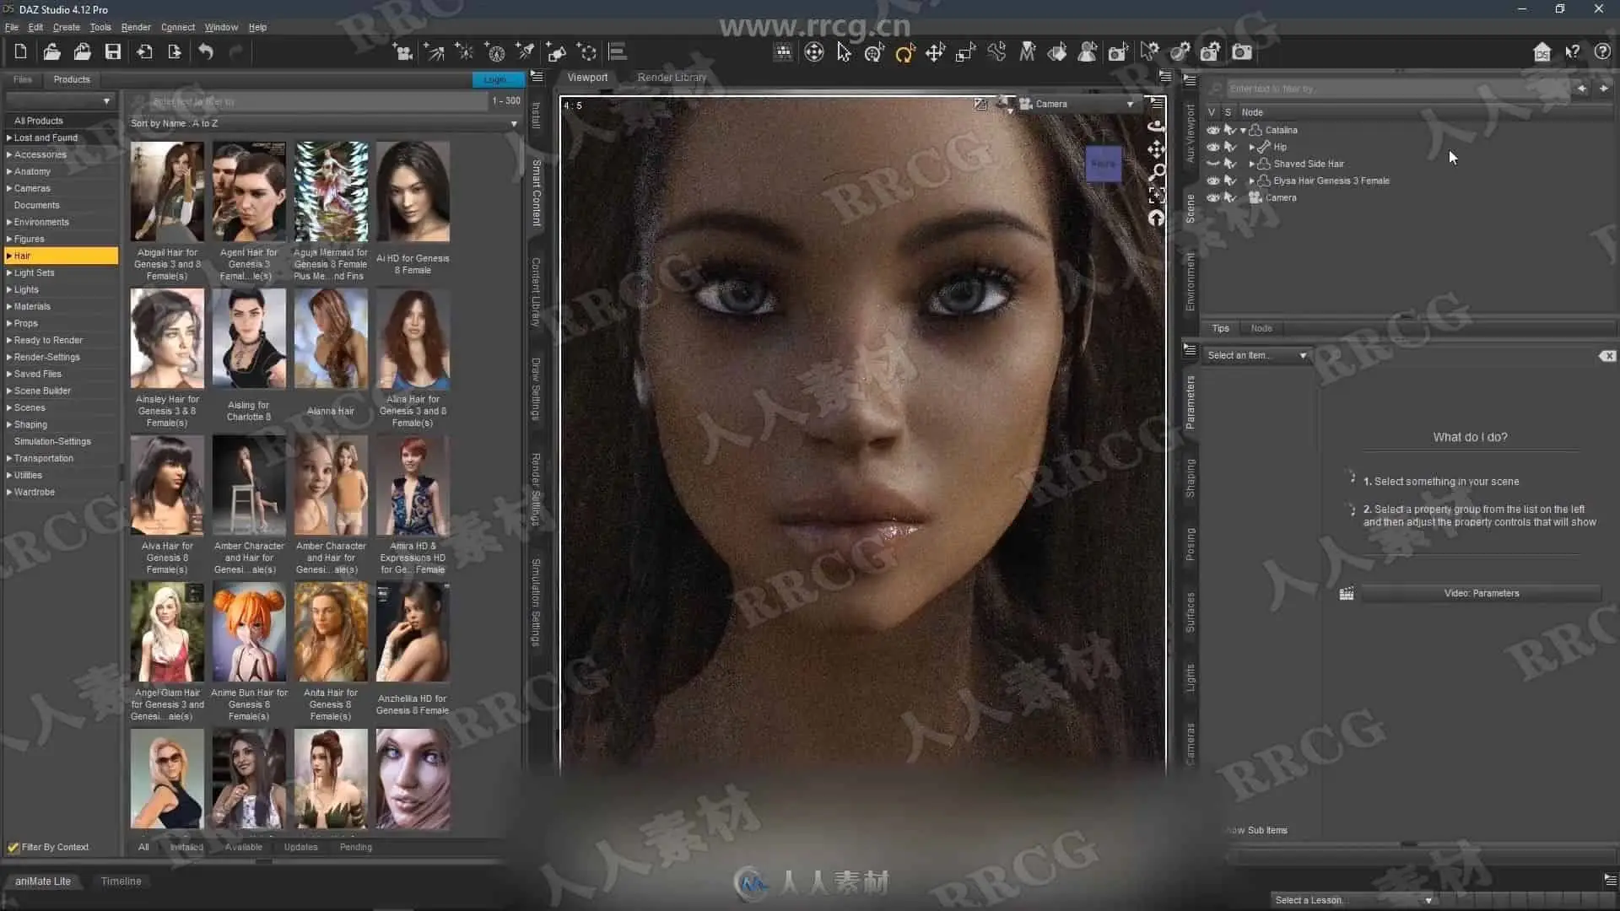Screen dimensions: 1620x911
Task: Click the Abigail Hair product thumbnail
Action: [x=167, y=192]
